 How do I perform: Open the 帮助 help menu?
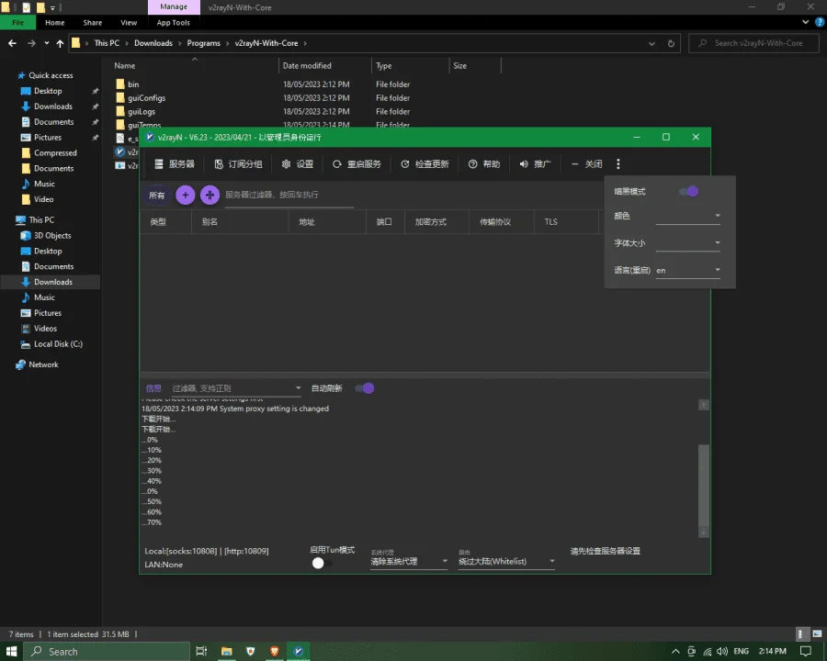click(x=484, y=164)
